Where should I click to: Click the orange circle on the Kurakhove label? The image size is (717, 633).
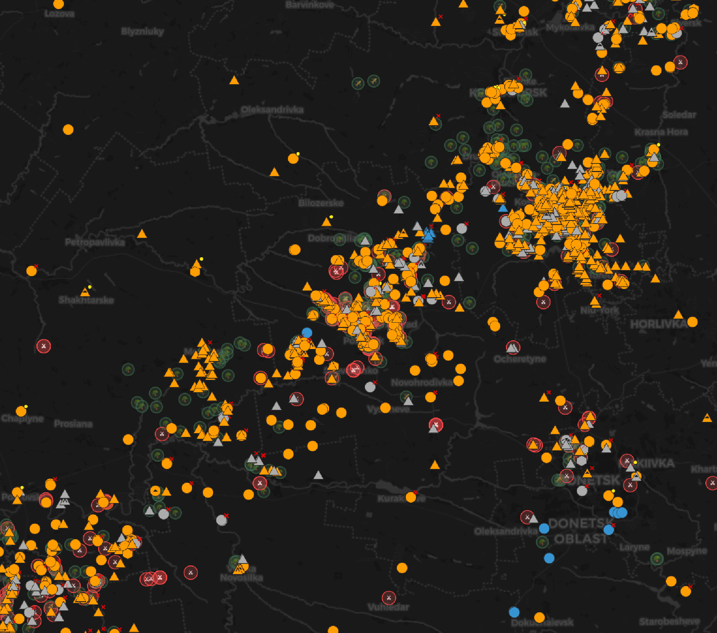pyautogui.click(x=411, y=497)
